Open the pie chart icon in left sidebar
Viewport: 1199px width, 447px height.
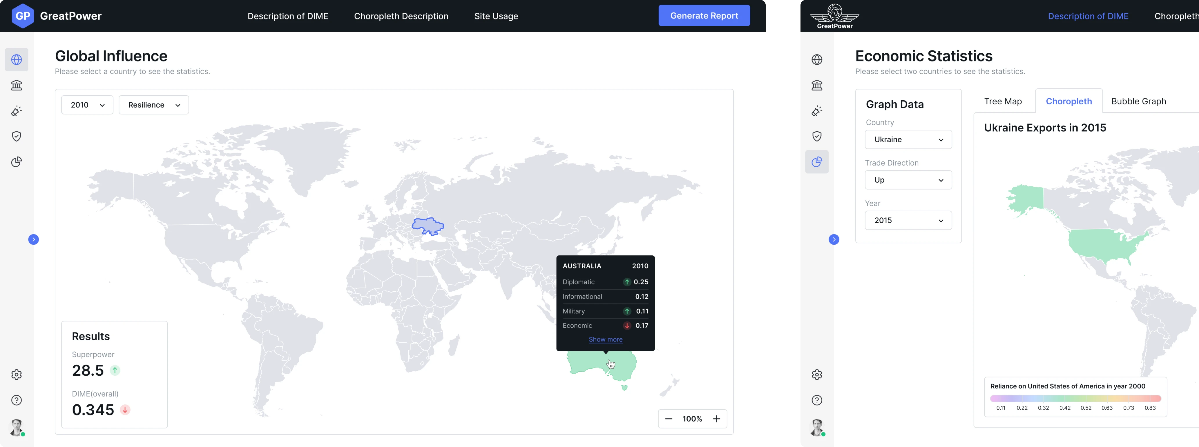[16, 162]
